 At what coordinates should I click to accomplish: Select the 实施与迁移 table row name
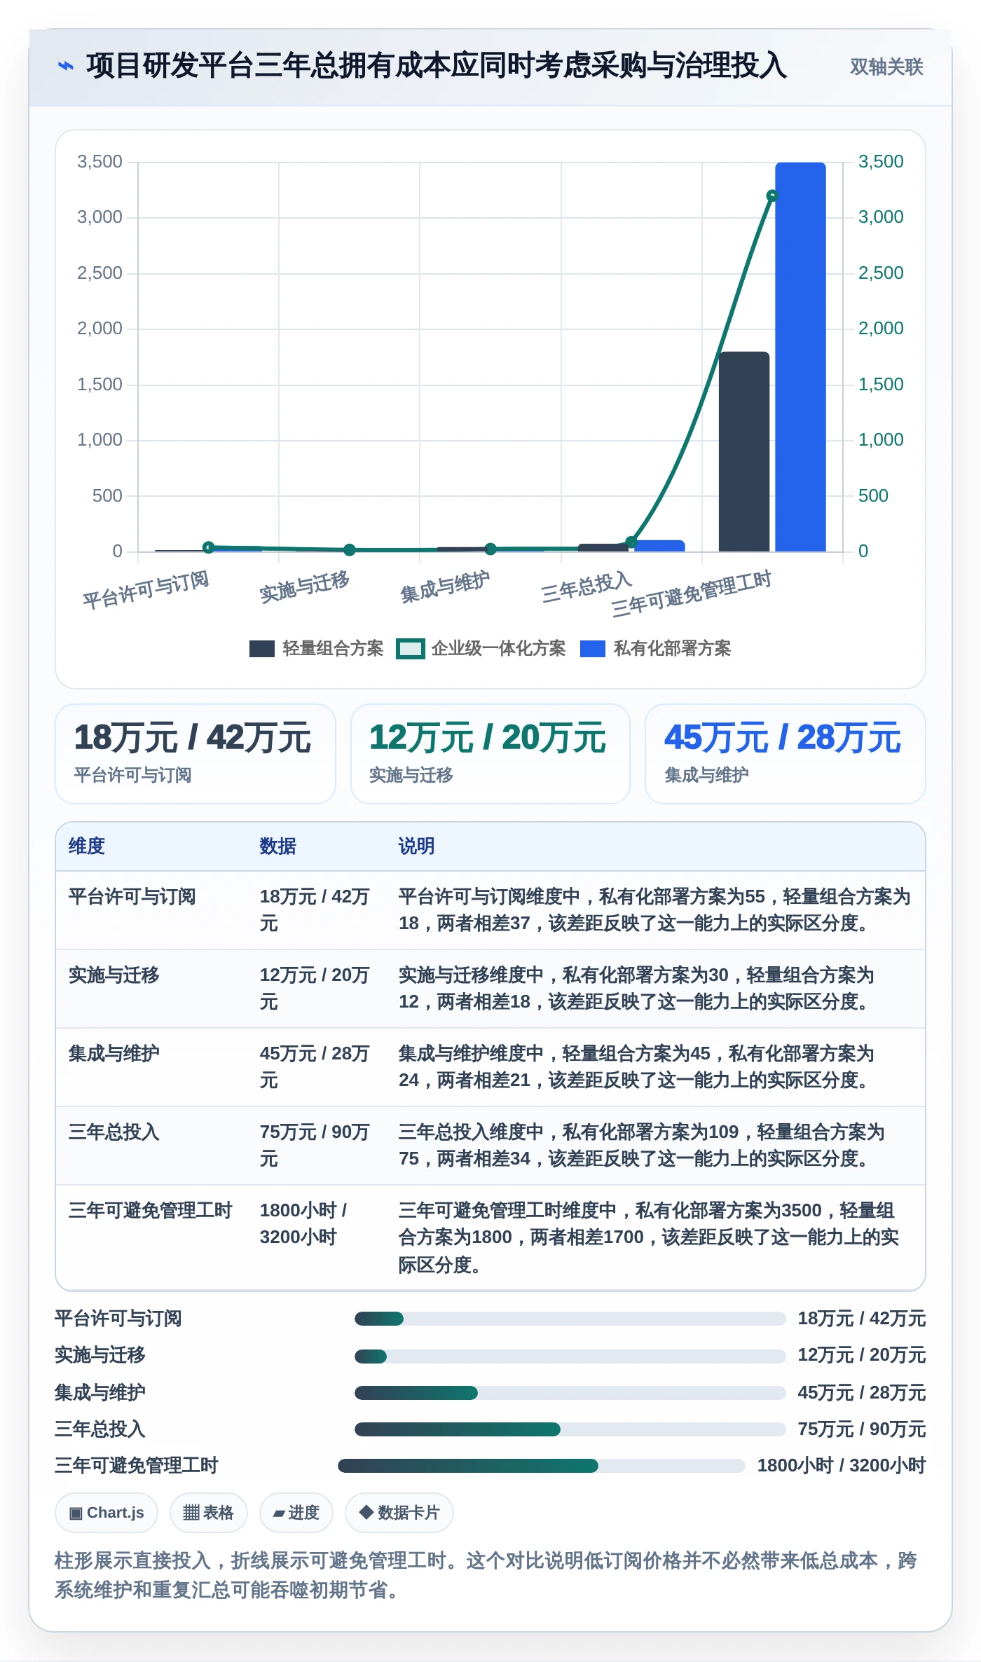pos(114,975)
